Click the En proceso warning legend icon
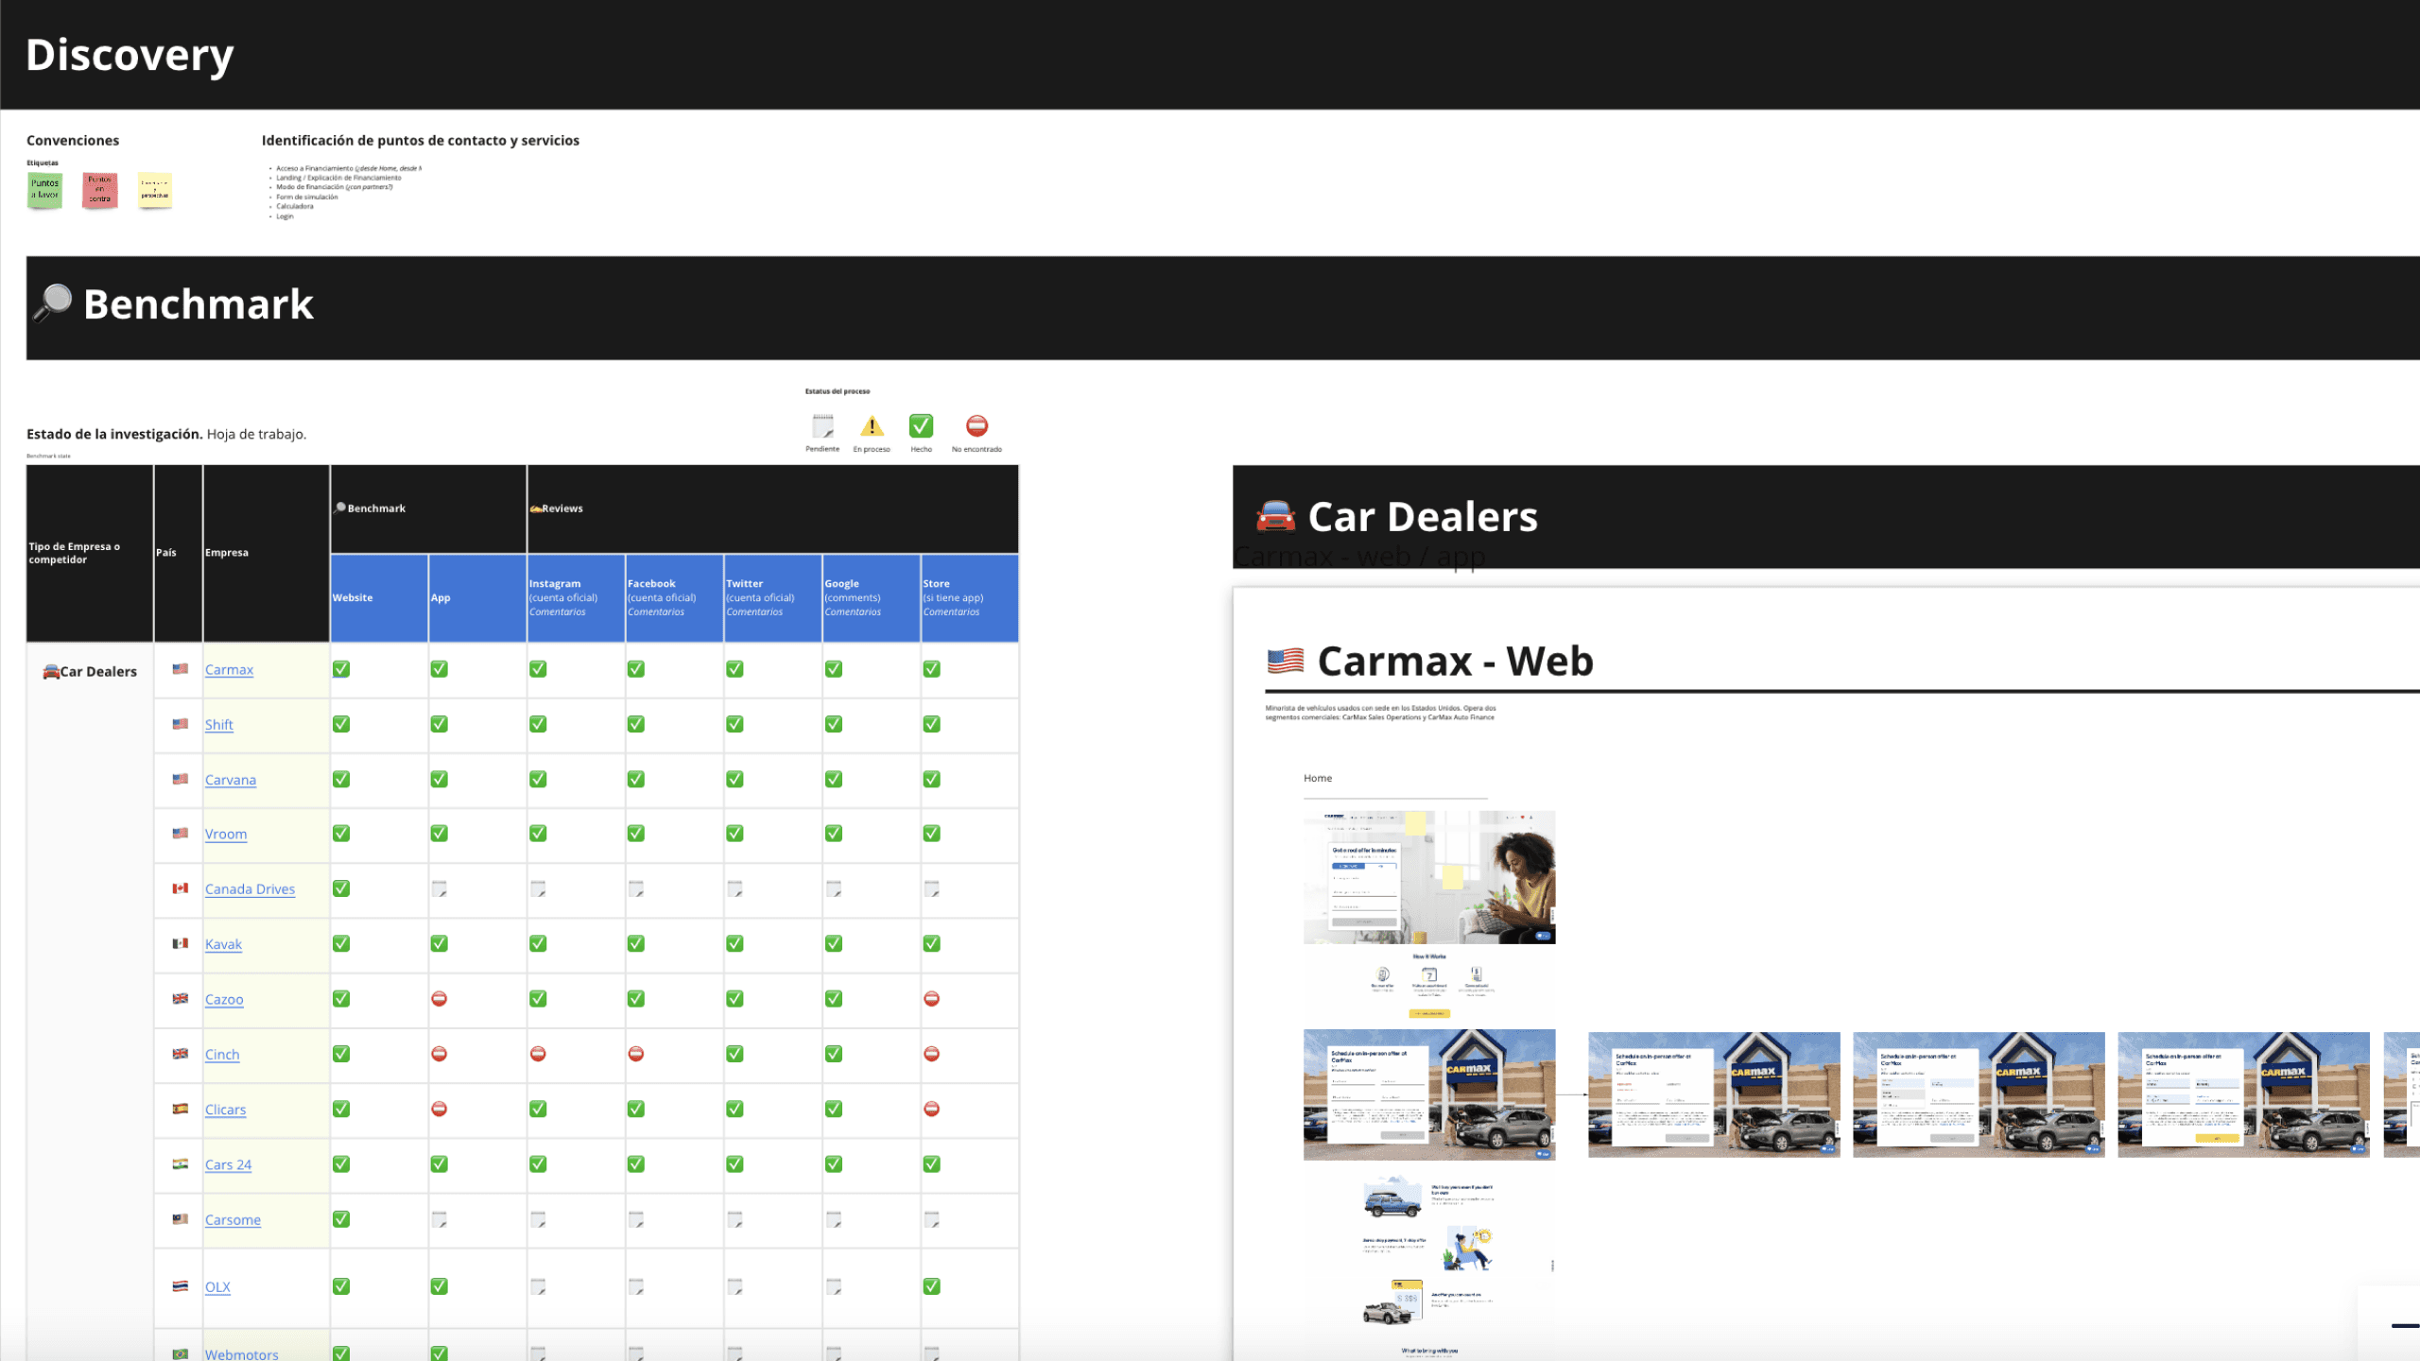The image size is (2420, 1361). click(x=872, y=426)
